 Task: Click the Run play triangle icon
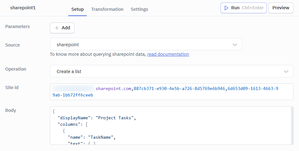226,8
